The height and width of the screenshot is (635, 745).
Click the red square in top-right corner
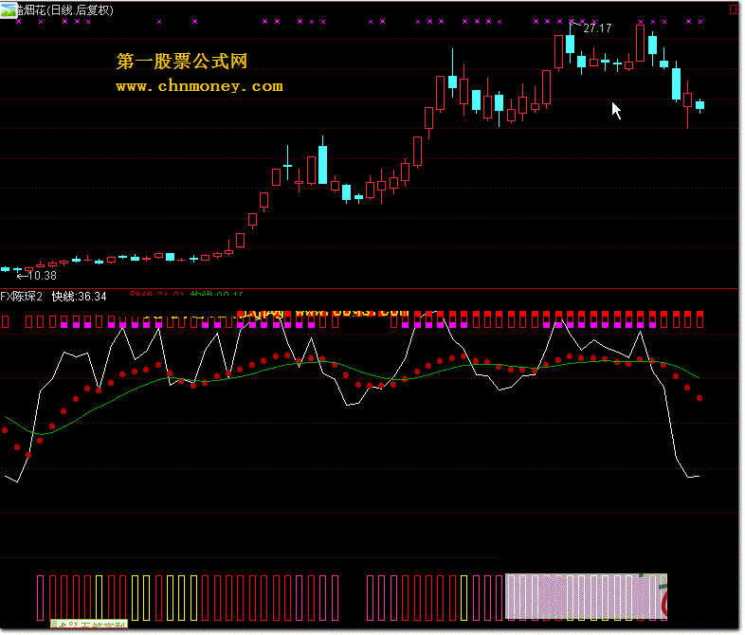click(x=734, y=9)
